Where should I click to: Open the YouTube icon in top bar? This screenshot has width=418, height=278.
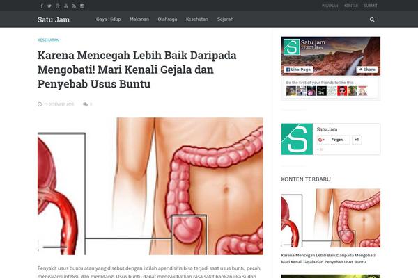[x=66, y=6]
